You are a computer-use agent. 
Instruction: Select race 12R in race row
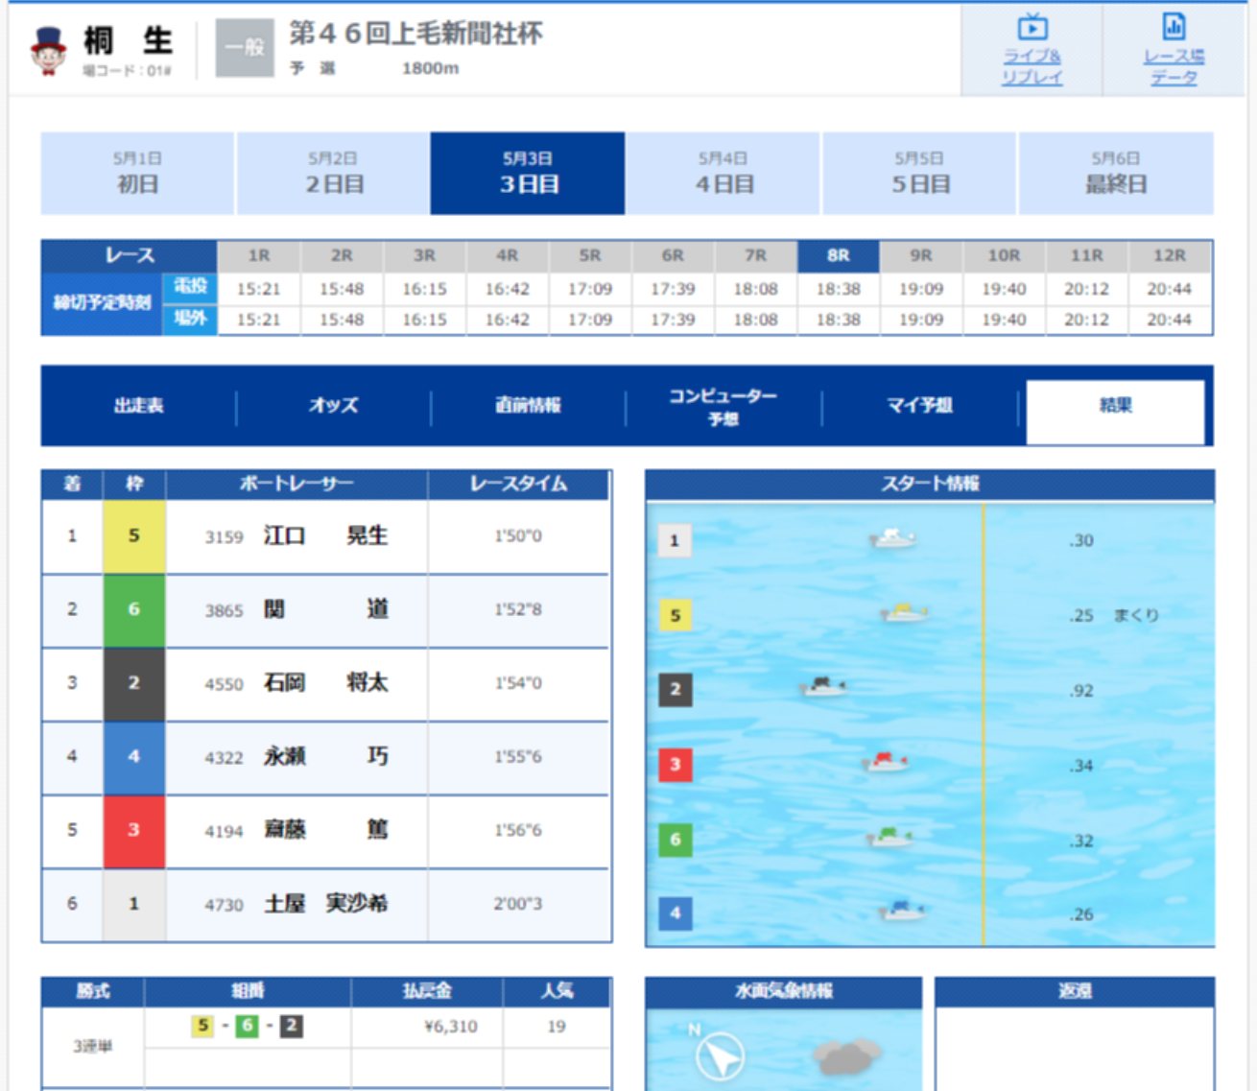[1169, 256]
